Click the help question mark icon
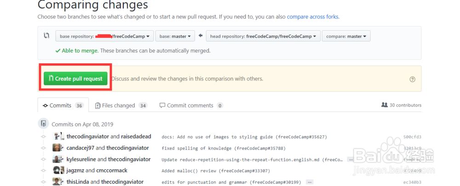460x186 pixels. tap(412, 79)
